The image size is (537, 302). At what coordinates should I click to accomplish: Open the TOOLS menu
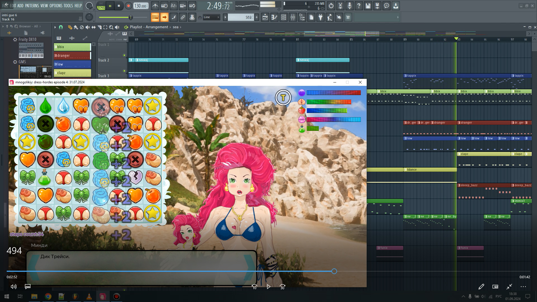click(68, 6)
